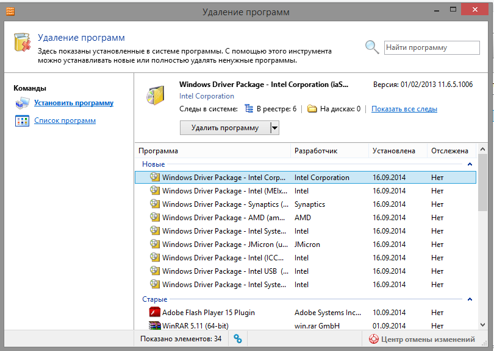Open dropdown arrow beside Удалить программу
The height and width of the screenshot is (351, 494).
tap(274, 128)
